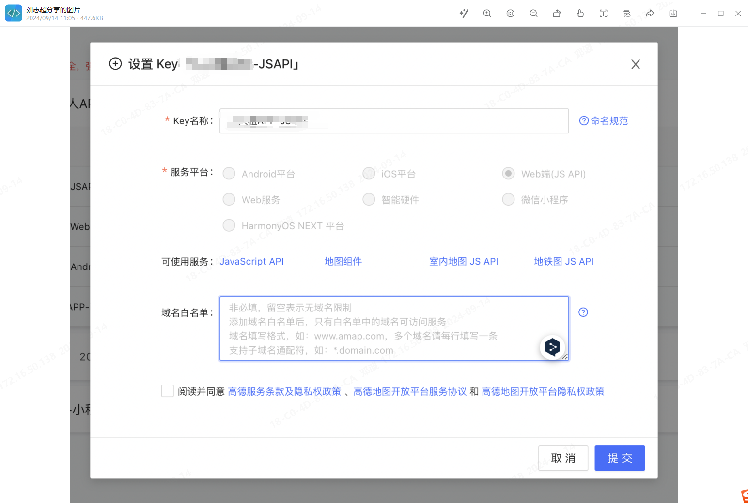748x503 pixels.
Task: Maximize the image viewer window
Action: pos(721,14)
